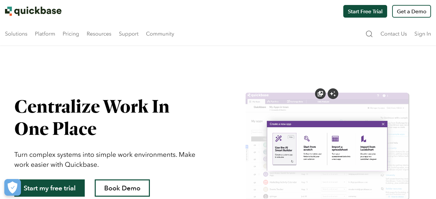Click the alert exclamation icon in app preview

pos(384,96)
